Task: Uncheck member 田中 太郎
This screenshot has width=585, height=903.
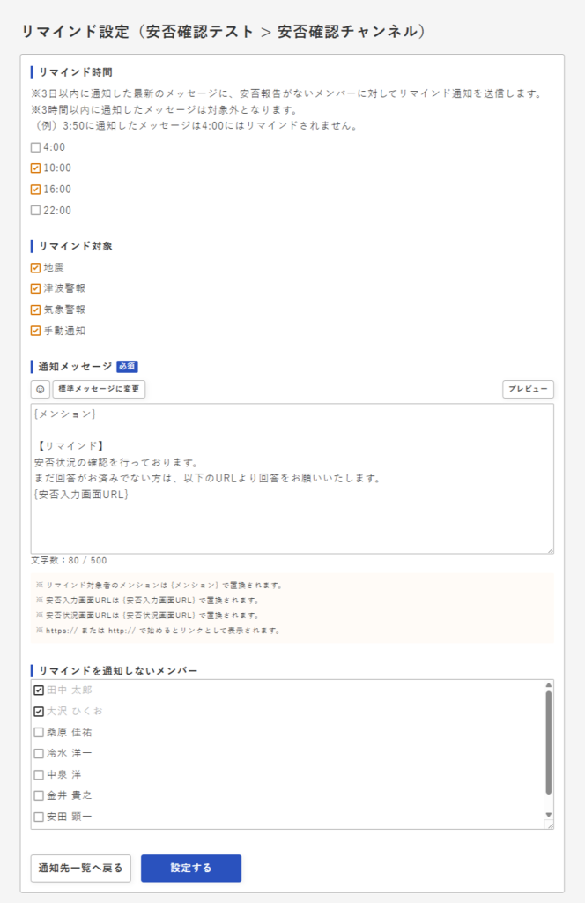Action: [x=39, y=690]
